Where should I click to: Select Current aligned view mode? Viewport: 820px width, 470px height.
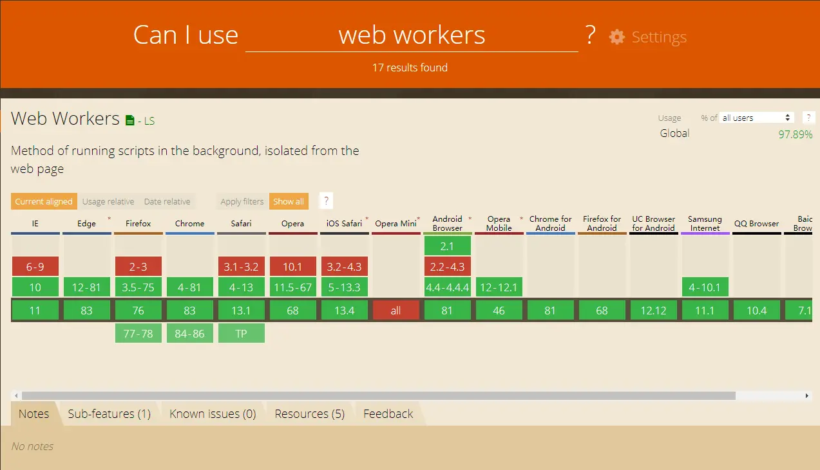44,201
